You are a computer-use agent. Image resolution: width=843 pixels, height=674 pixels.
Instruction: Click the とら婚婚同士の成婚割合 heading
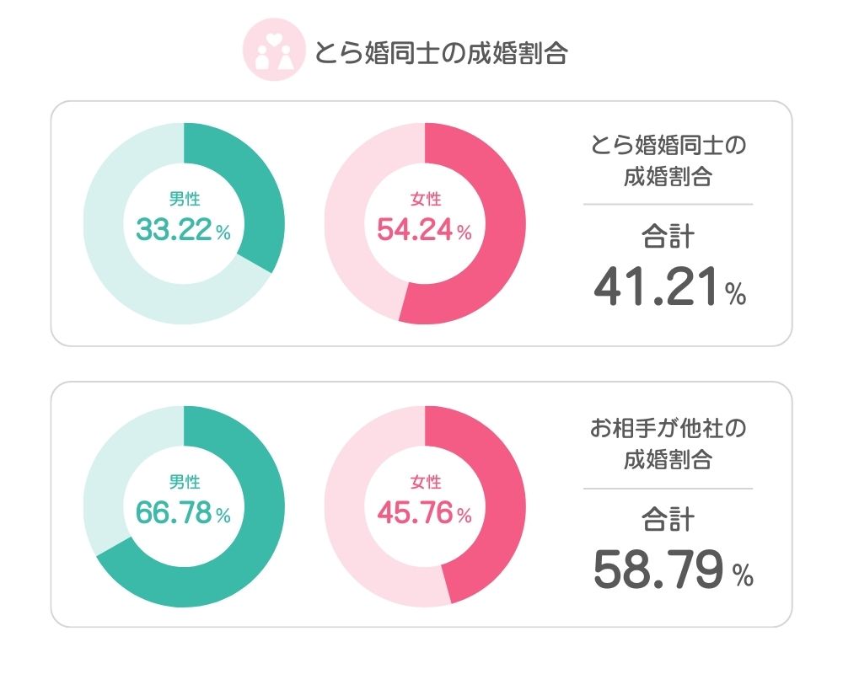click(668, 160)
